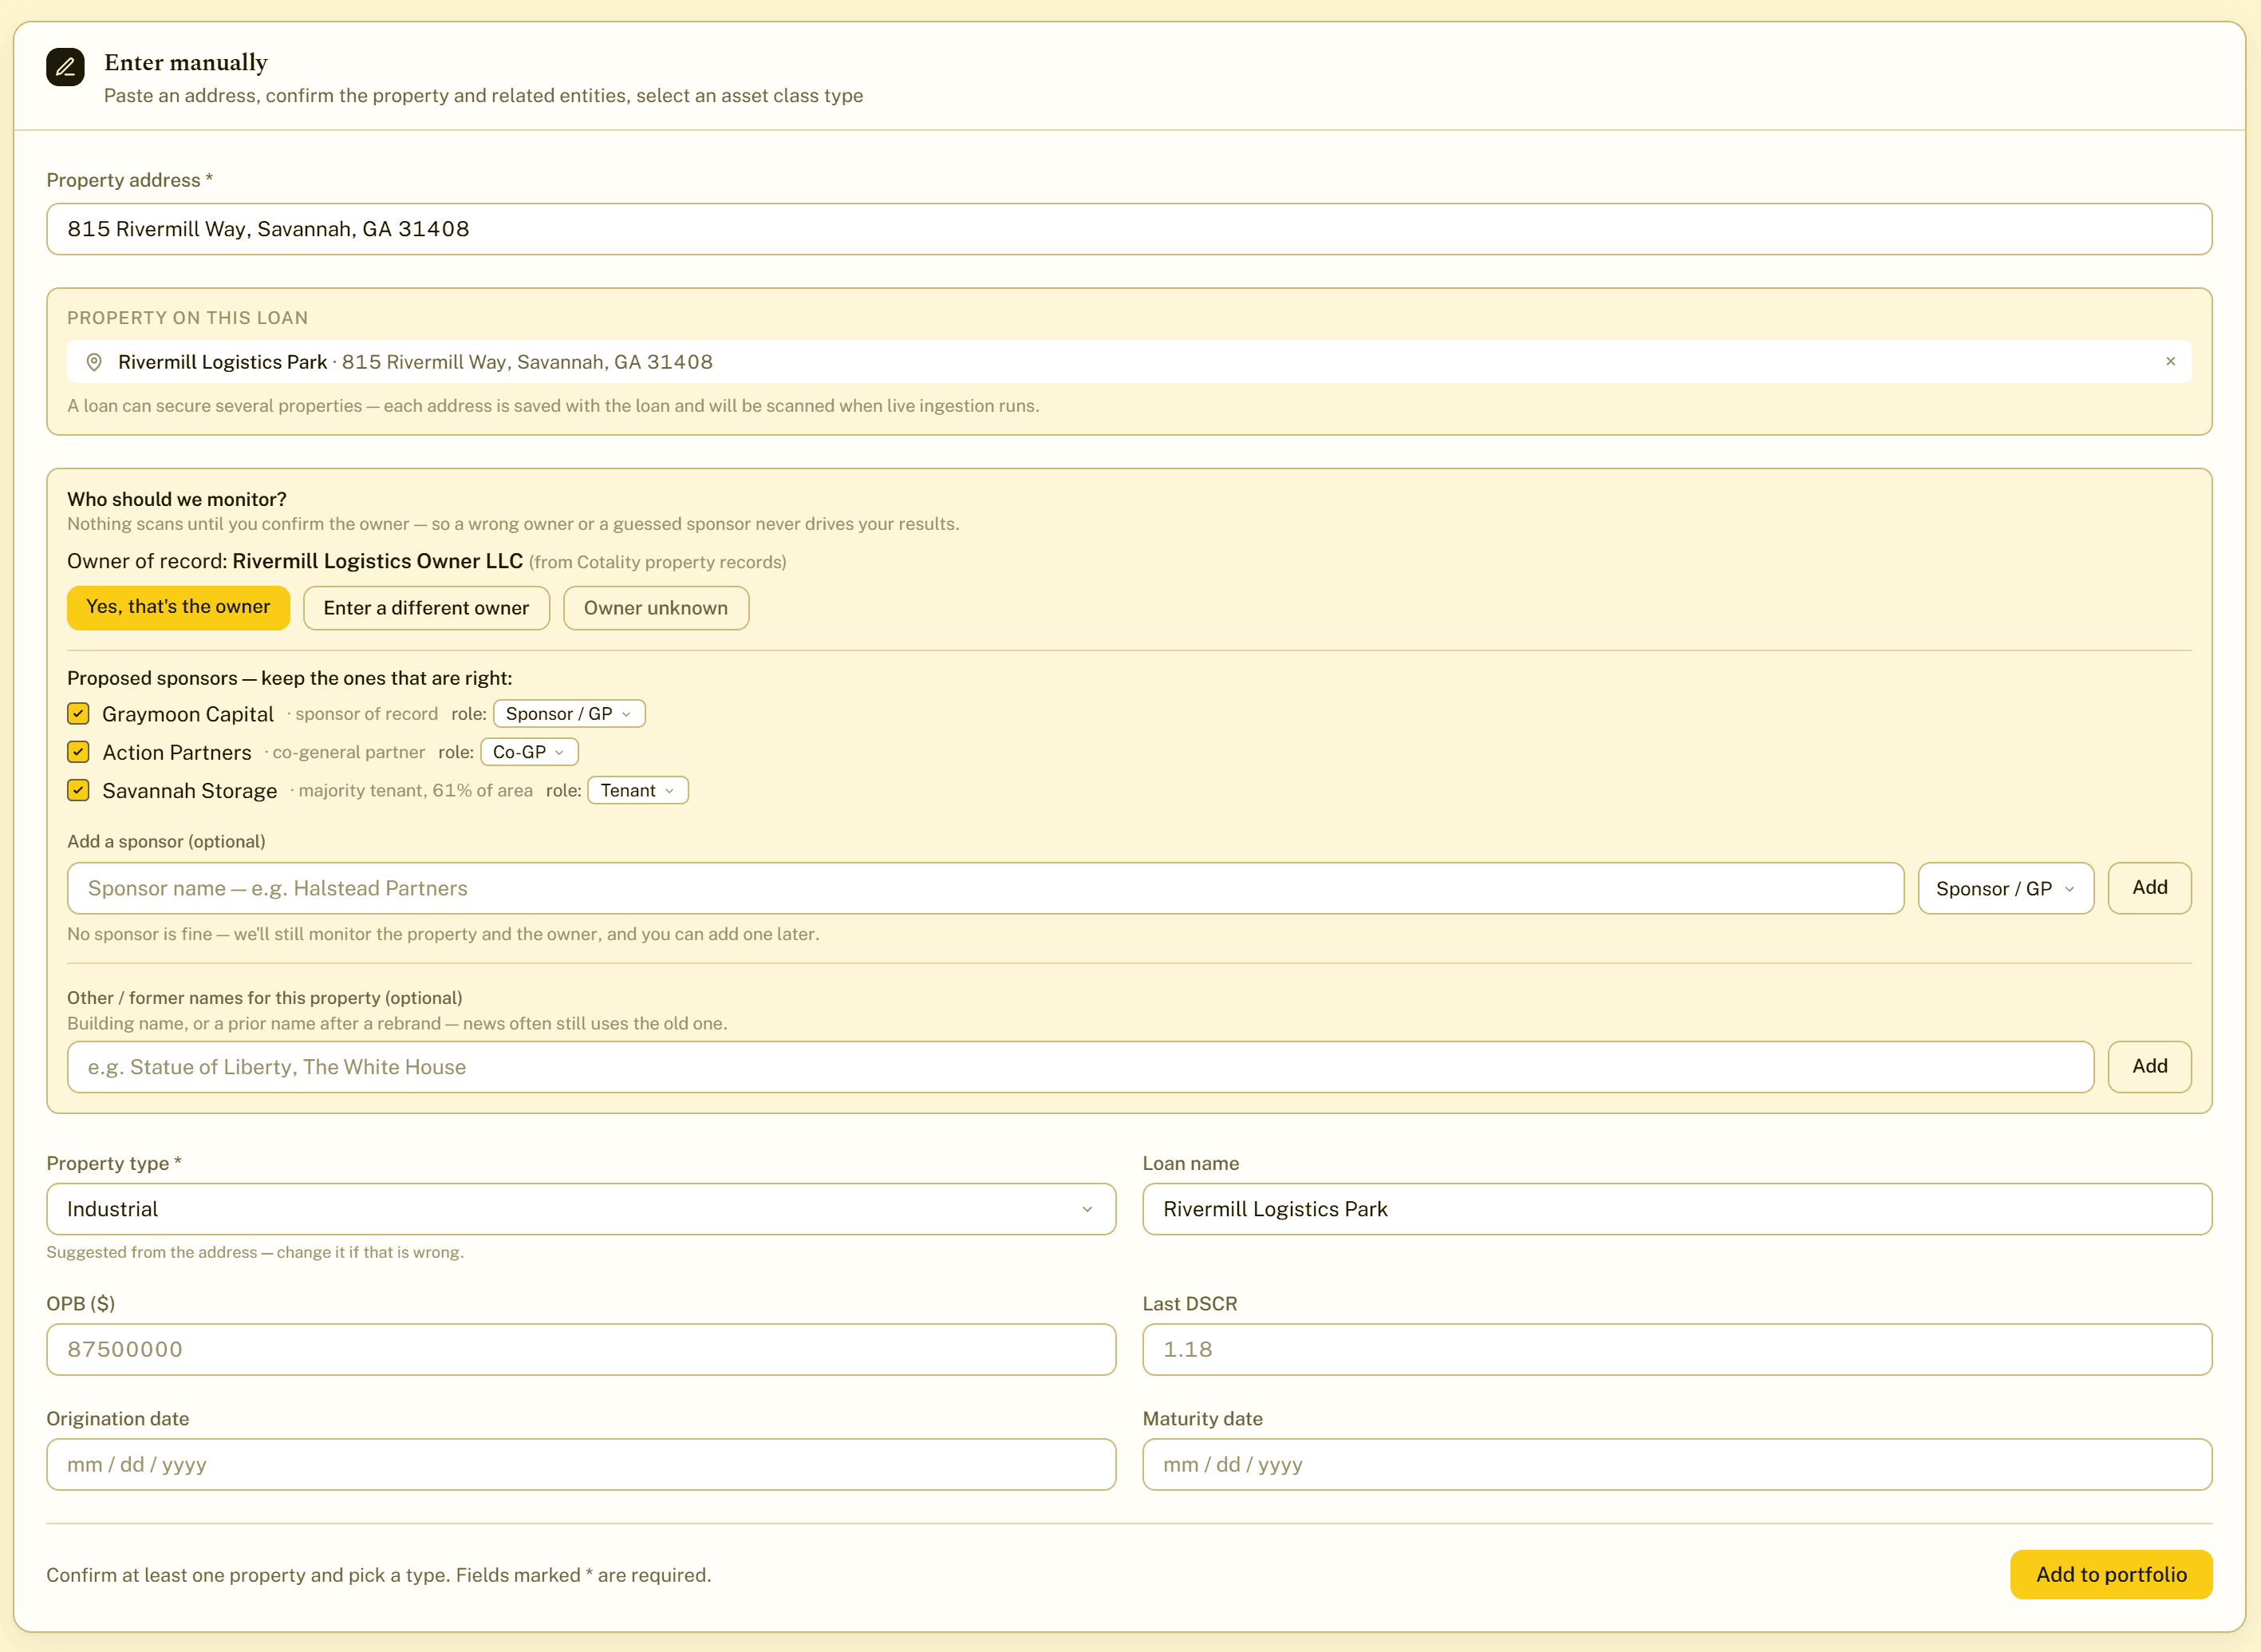This screenshot has height=1652, width=2261.
Task: Open the new sponsor role Sponsor / GP dropdown
Action: click(2005, 888)
